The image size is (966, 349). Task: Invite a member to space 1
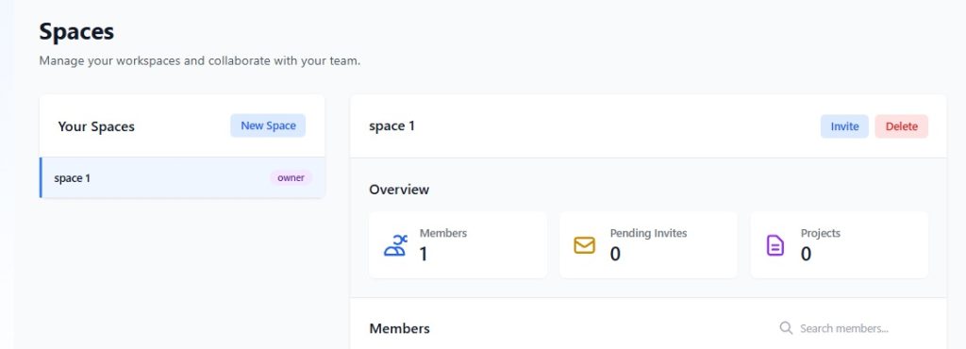pos(844,126)
